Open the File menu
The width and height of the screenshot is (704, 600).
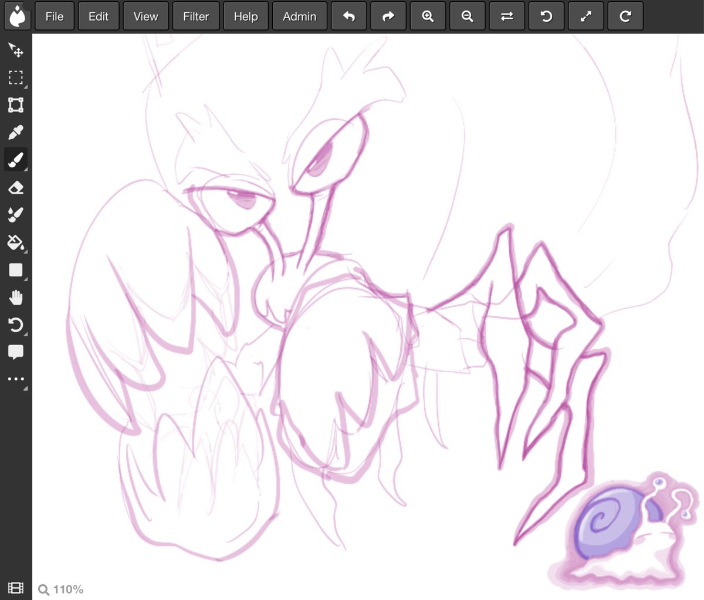(55, 16)
